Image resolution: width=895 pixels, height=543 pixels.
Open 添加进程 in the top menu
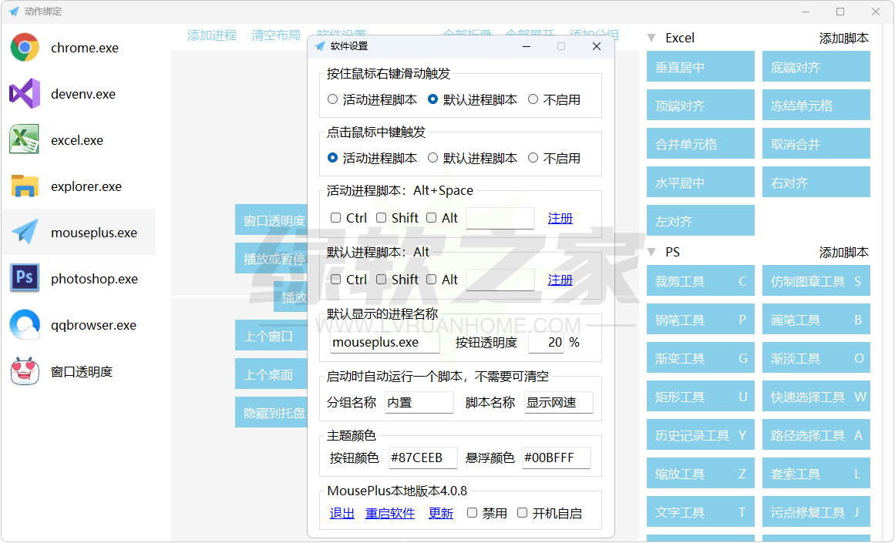[x=212, y=35]
